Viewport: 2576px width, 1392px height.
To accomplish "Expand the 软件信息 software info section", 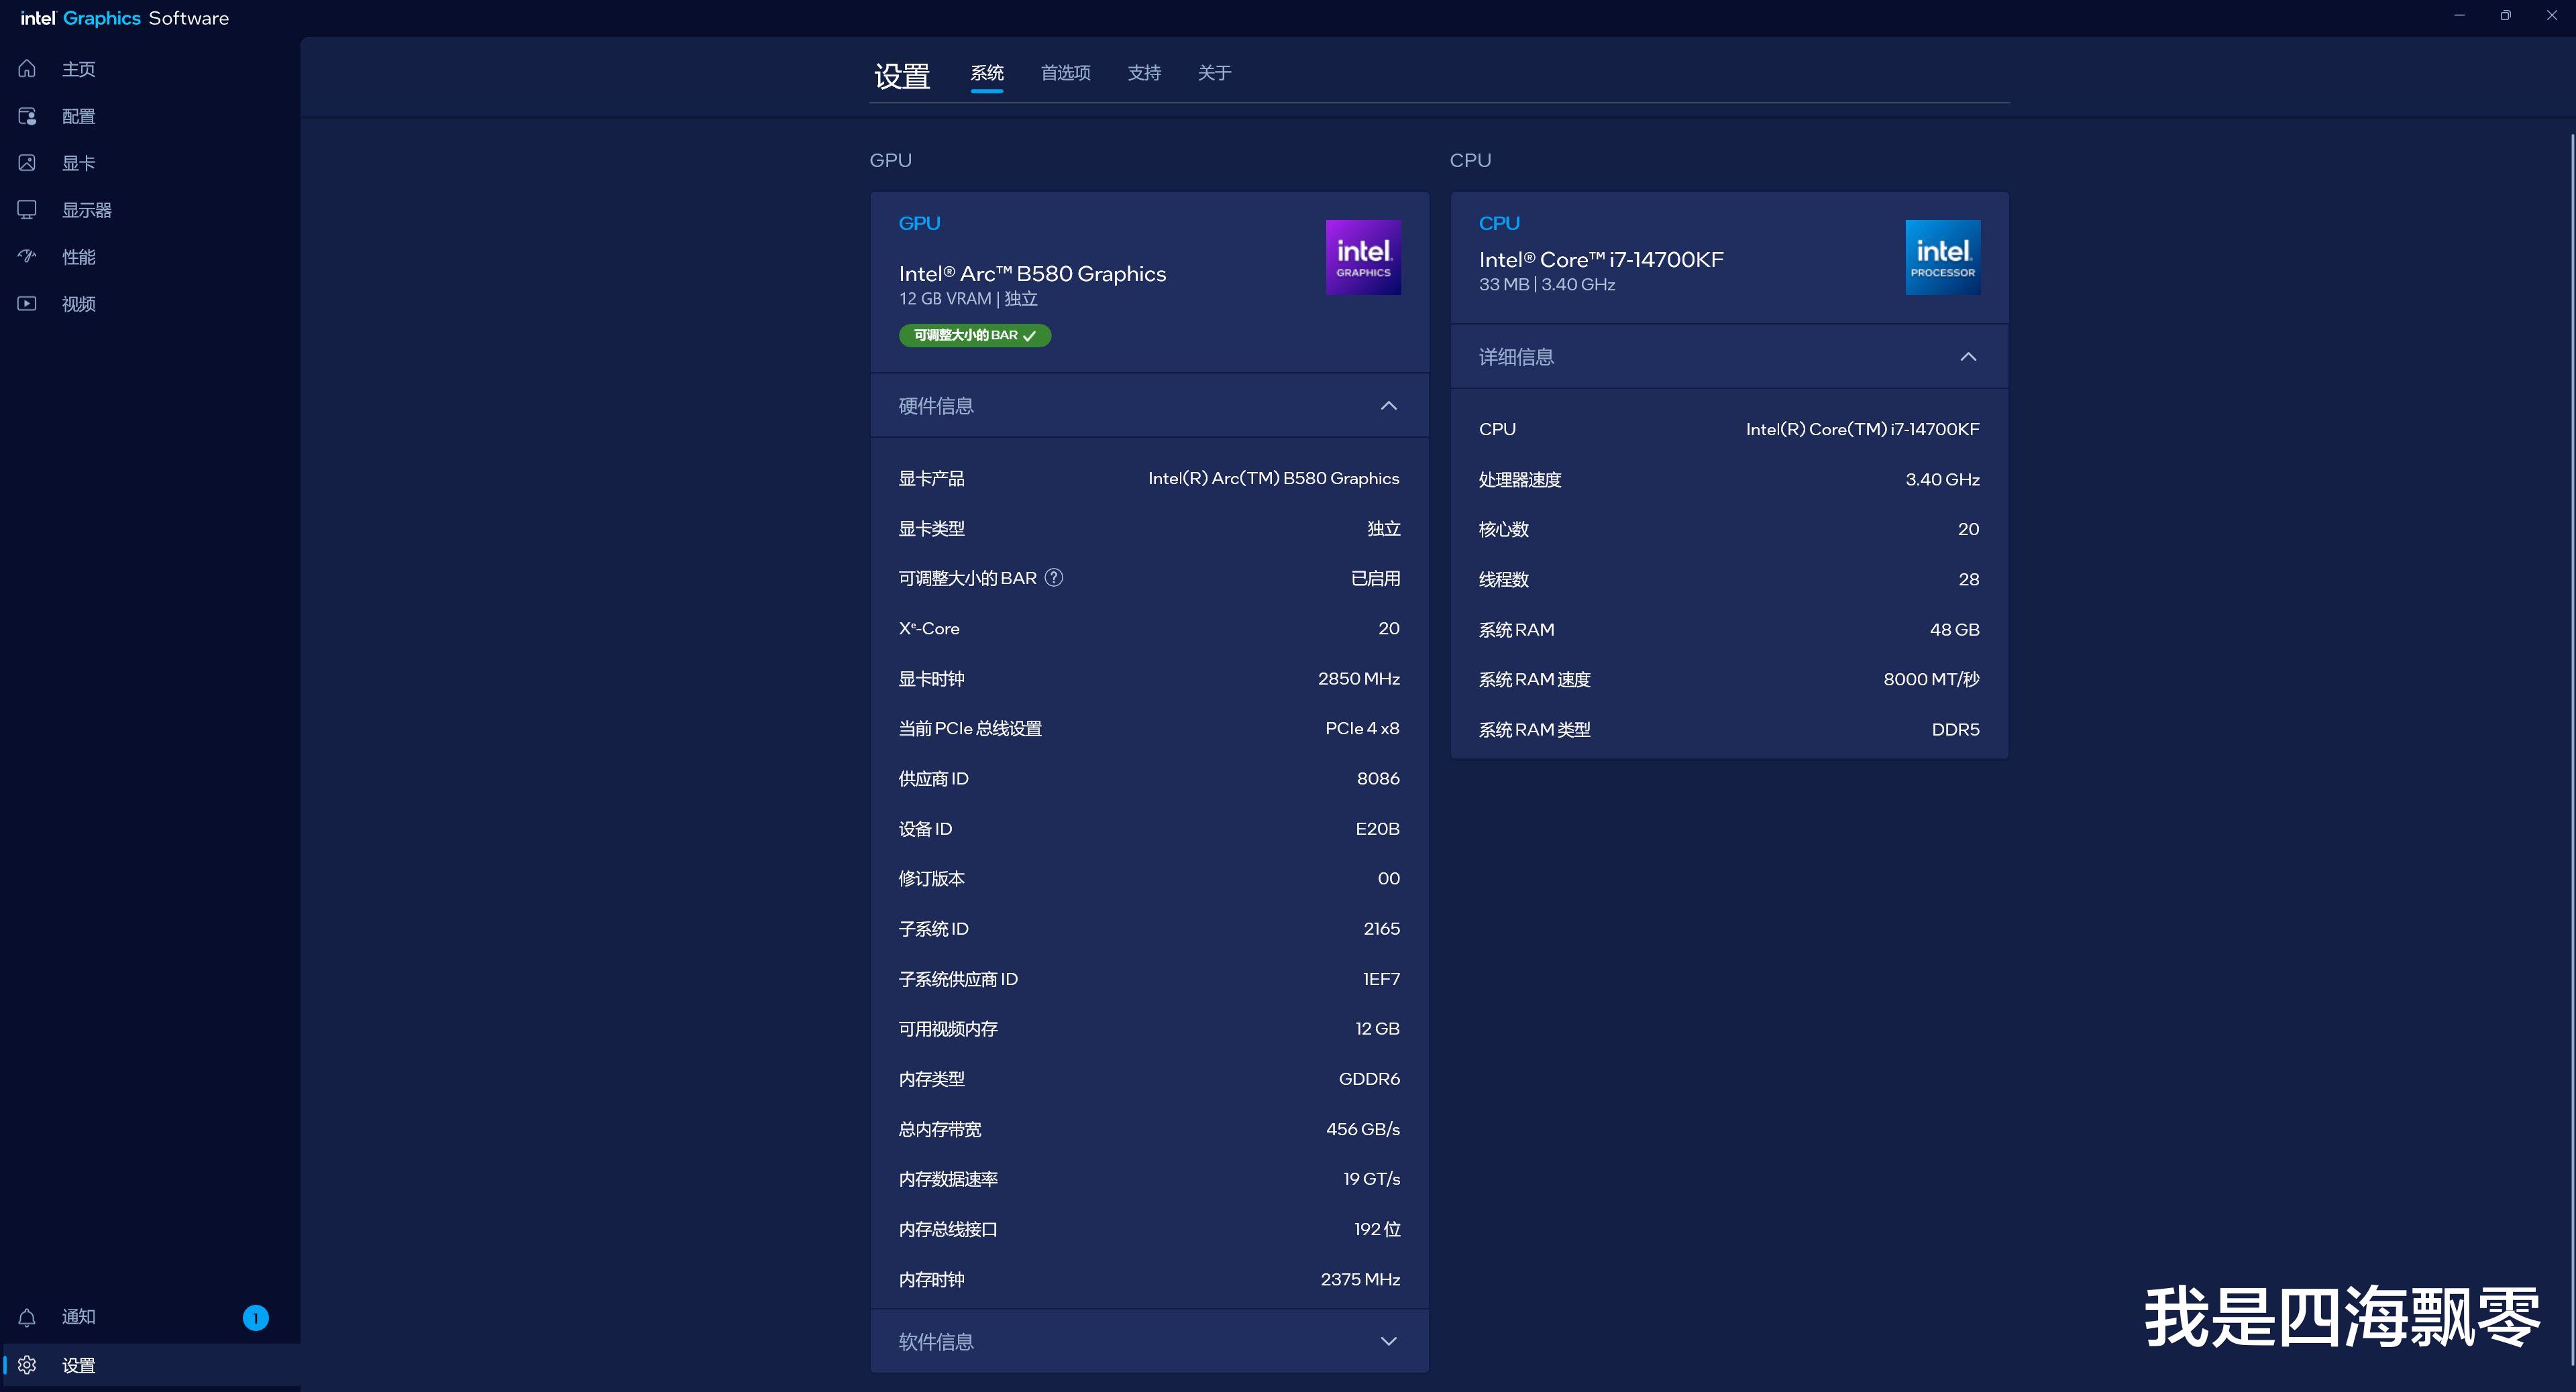I will click(1388, 1341).
